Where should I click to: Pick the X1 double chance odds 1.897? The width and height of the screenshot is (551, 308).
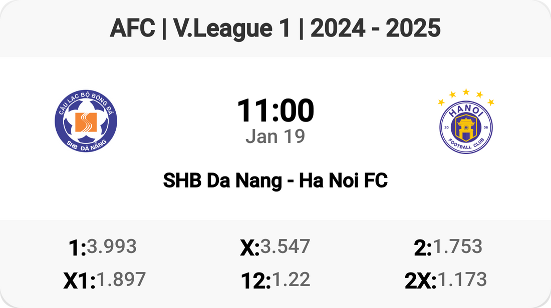coord(121,279)
